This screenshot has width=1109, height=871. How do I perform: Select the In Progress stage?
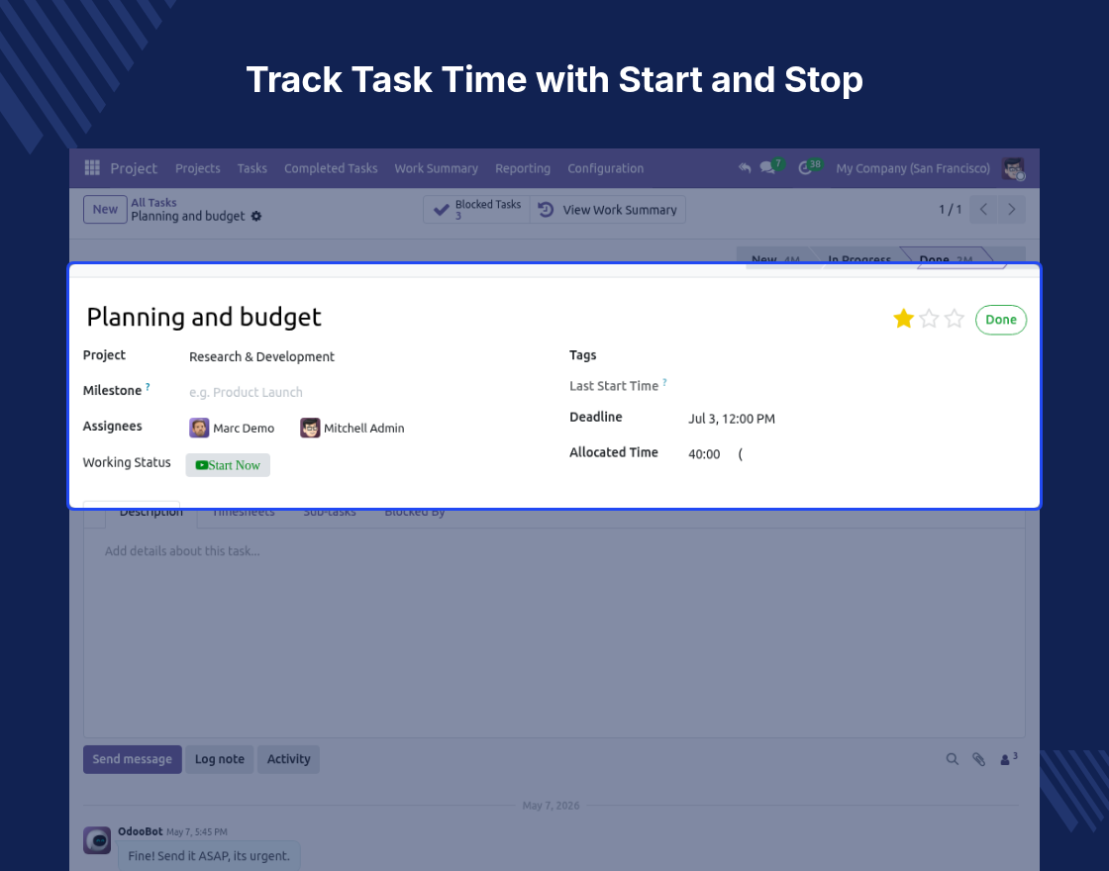click(x=859, y=258)
